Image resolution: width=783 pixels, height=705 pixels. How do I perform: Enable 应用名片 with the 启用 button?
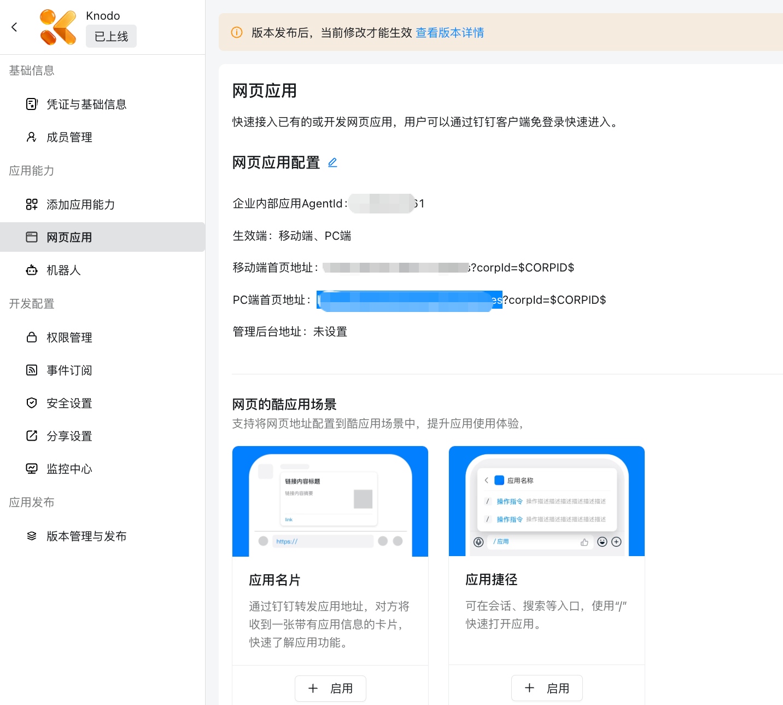(x=330, y=688)
